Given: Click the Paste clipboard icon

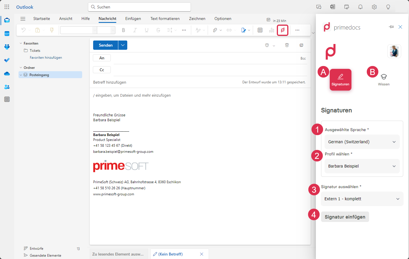Looking at the screenshot, I should point(37,30).
